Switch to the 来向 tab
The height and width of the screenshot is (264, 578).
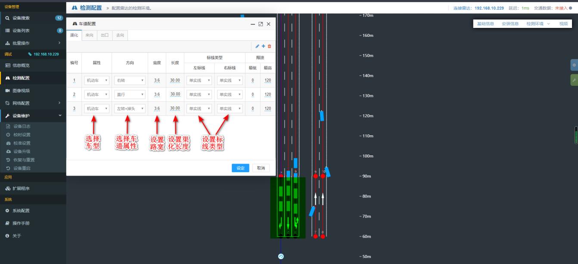coord(89,35)
